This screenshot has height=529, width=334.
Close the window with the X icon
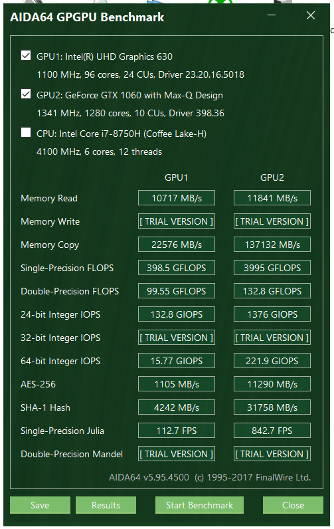click(311, 15)
